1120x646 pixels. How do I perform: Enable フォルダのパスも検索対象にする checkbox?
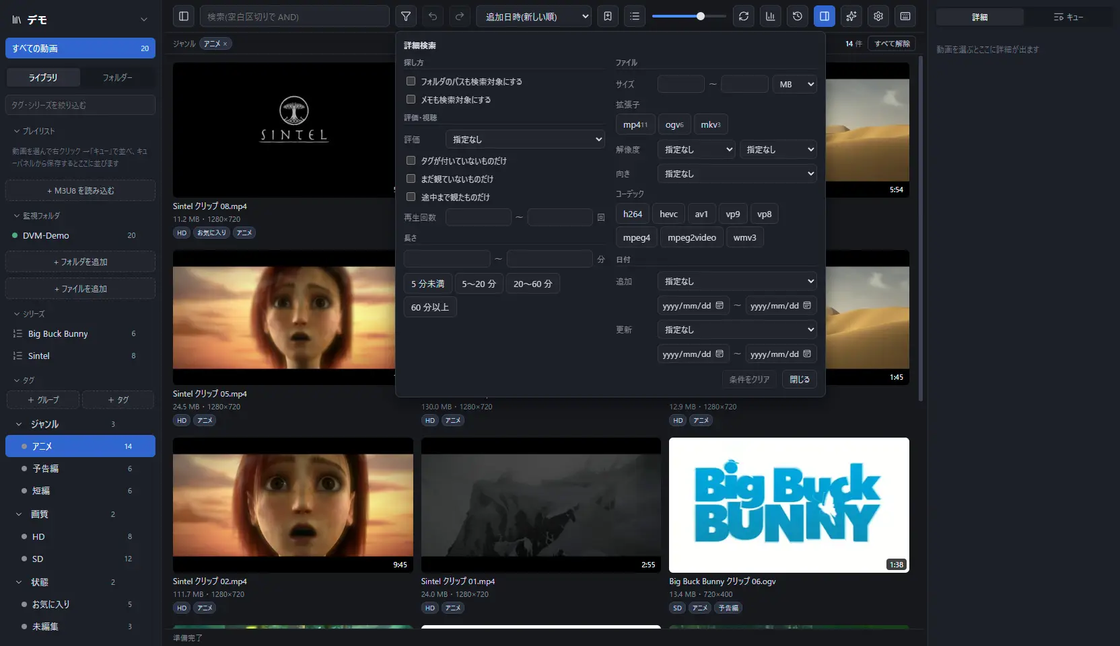[x=411, y=81]
